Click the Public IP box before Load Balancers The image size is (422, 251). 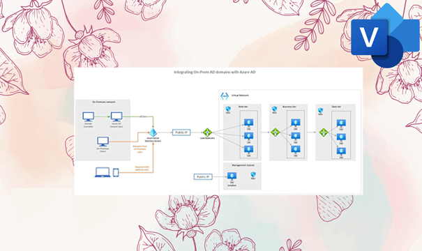[x=181, y=132]
